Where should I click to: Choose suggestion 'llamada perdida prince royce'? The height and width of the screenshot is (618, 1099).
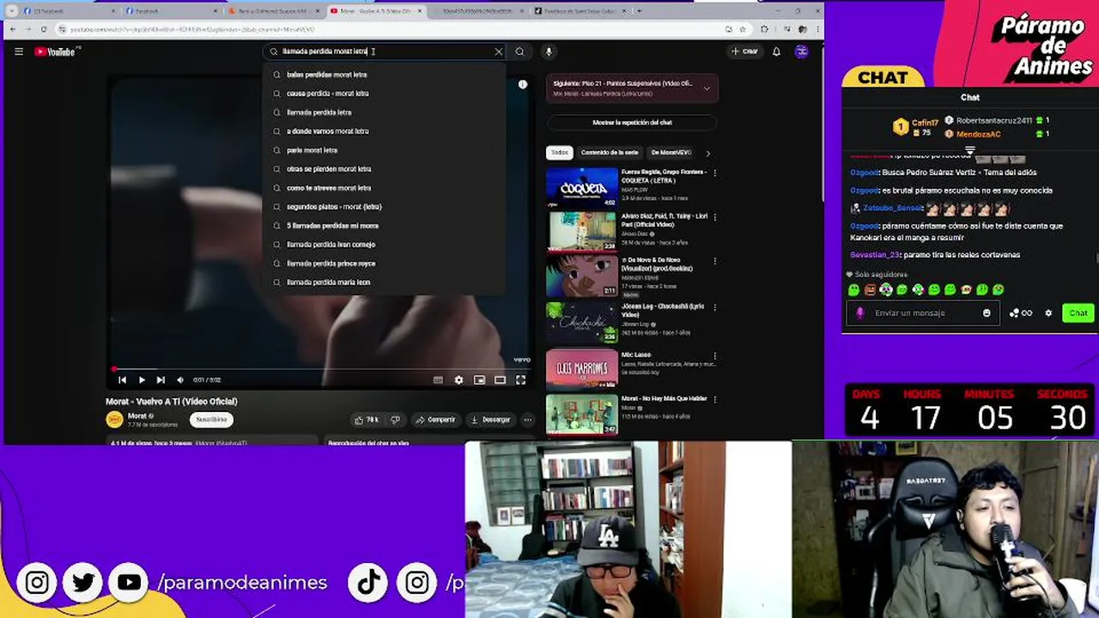coord(386,264)
